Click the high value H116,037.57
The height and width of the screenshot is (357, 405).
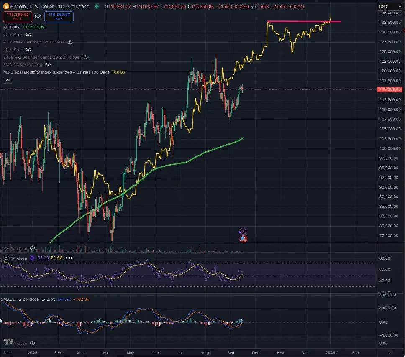point(146,6)
